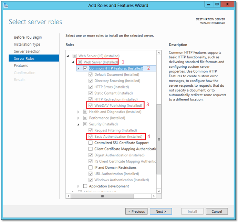Viewport: 239px width, 223px height.
Task: Select IIS Client Certificate Mapping row
Action: 125,161
